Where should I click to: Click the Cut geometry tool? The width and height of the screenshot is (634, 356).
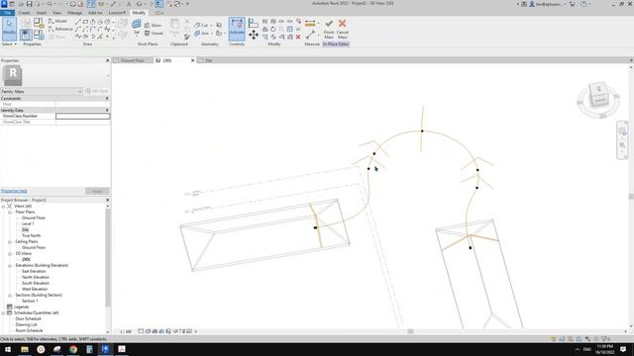tap(201, 25)
